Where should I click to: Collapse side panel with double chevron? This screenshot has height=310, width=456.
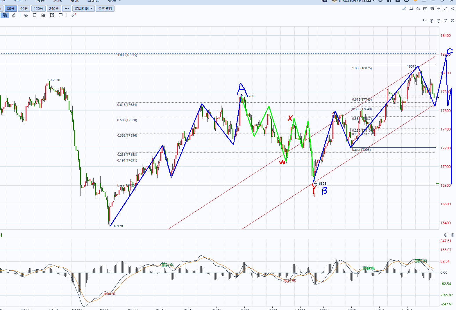(453, 8)
